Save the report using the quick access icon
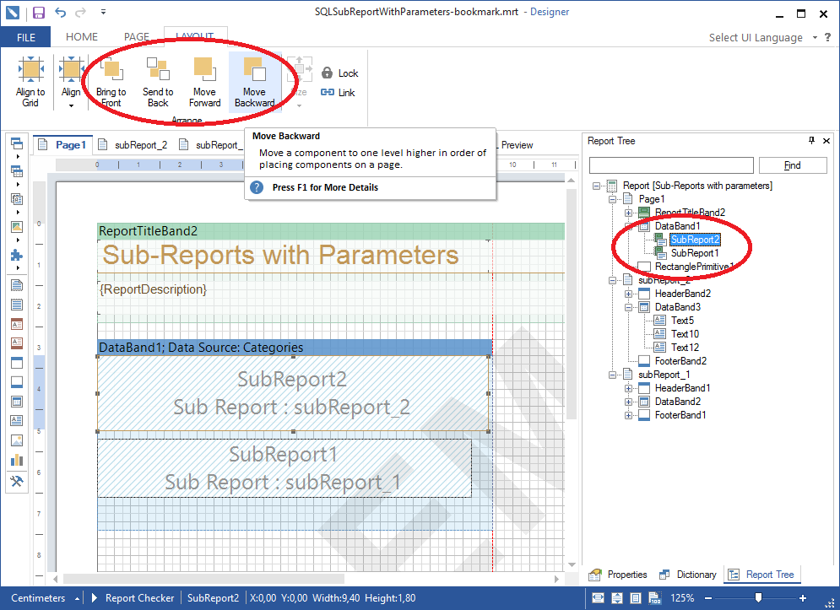The height and width of the screenshot is (610, 840). [39, 13]
